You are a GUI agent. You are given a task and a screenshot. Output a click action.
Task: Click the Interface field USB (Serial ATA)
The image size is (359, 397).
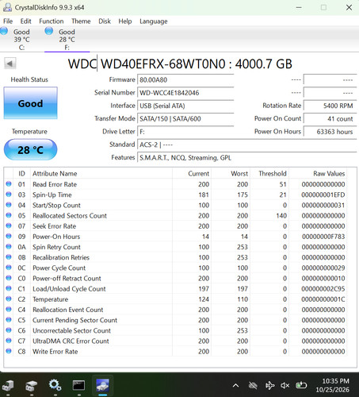click(x=185, y=106)
